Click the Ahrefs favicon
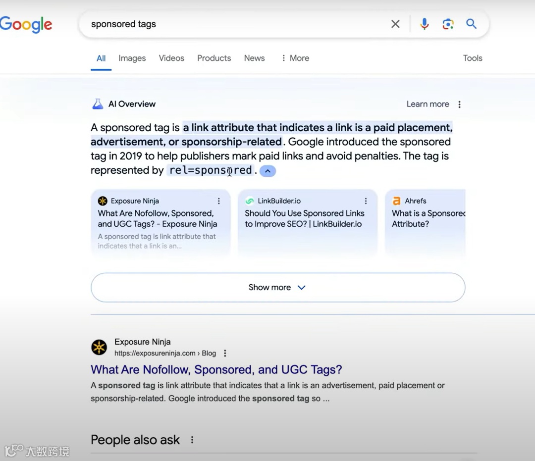Viewport: 535px width, 461px height. point(396,201)
